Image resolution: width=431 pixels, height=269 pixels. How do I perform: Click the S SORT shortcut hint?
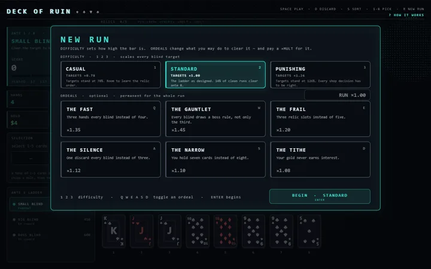(354, 9)
